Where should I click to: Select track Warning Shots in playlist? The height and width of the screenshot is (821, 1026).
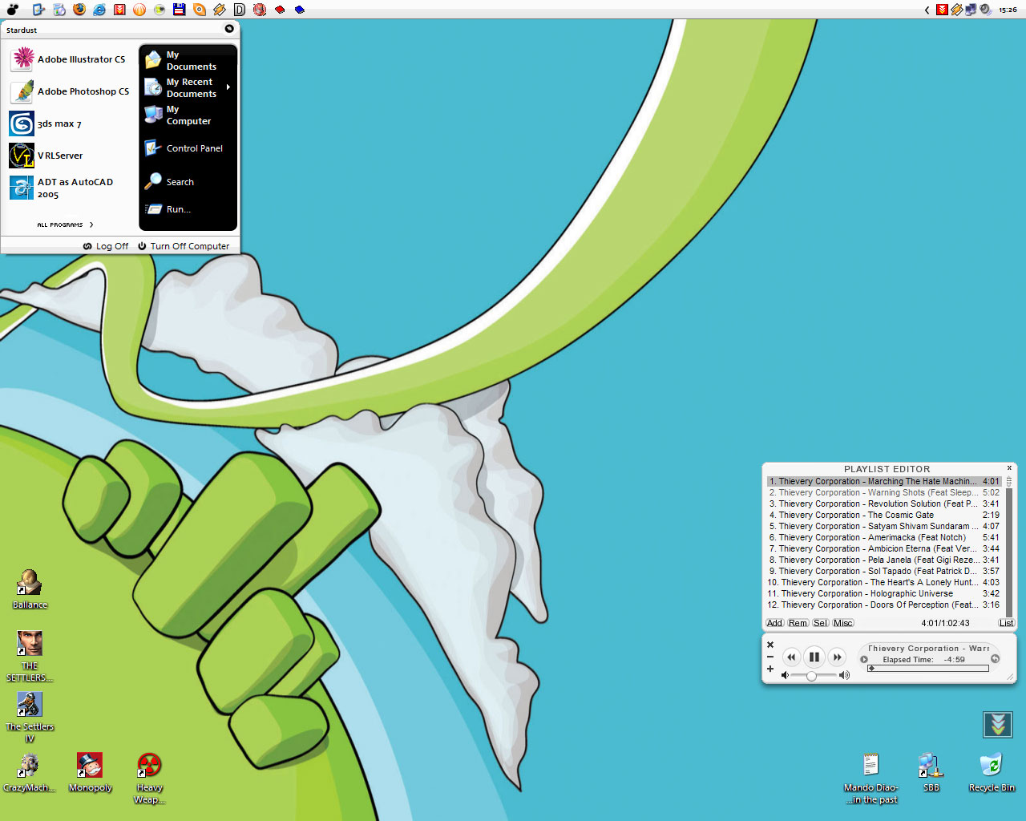point(883,493)
